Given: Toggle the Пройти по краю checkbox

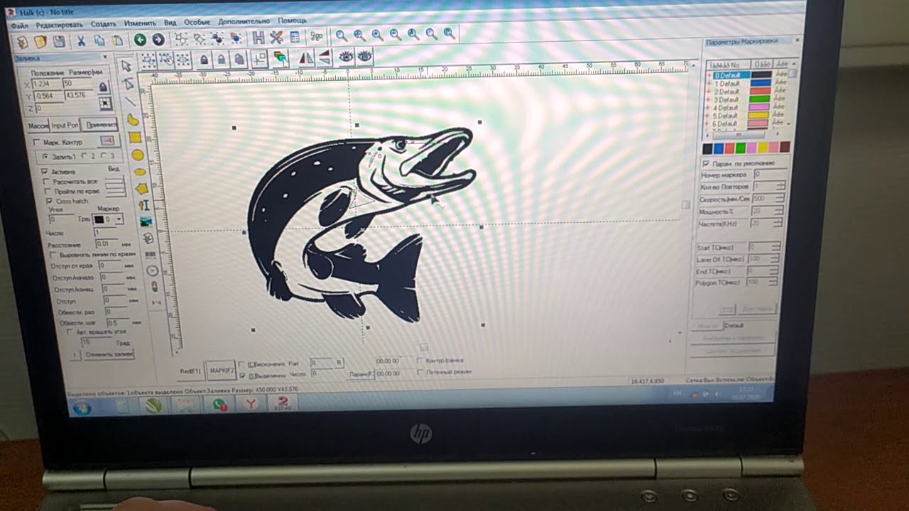Looking at the screenshot, I should pyautogui.click(x=48, y=192).
